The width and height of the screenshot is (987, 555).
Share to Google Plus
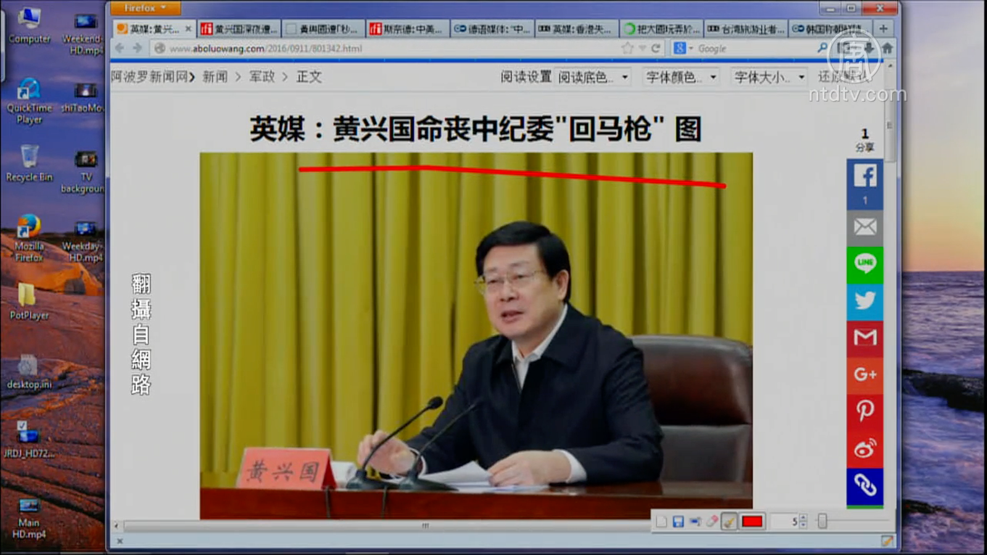[865, 374]
